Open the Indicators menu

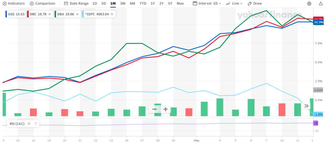pyautogui.click(x=13, y=4)
